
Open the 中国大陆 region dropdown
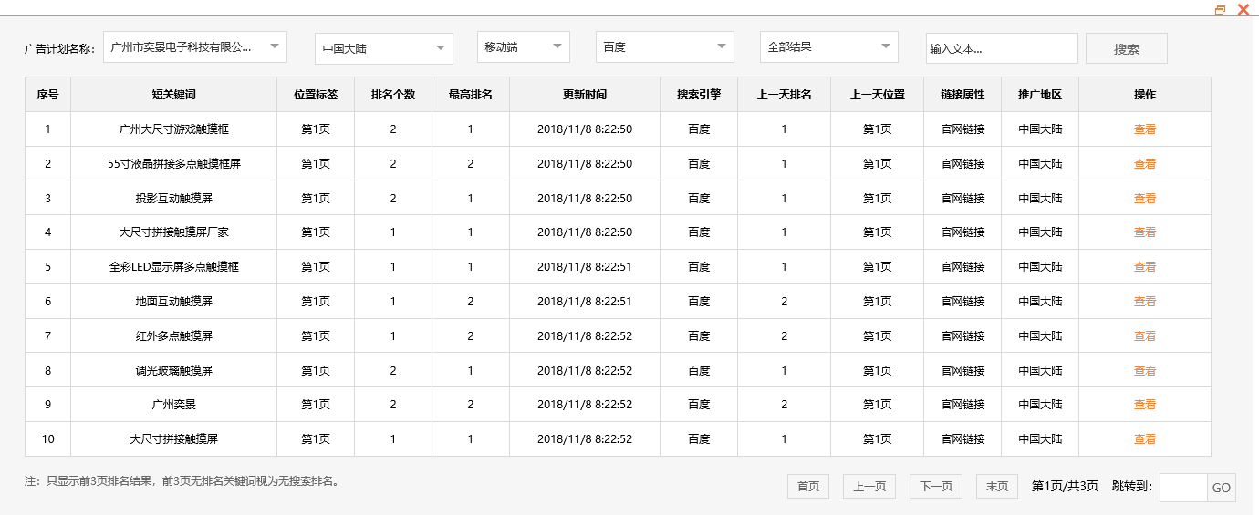tap(384, 48)
